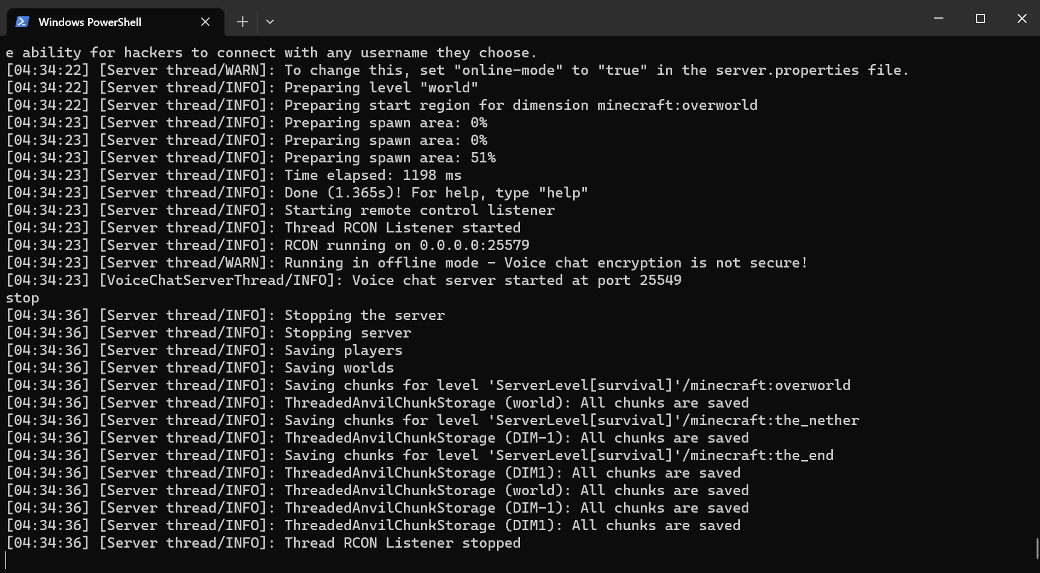Click the timestamp of the first log line
Viewport: 1040px width, 573px height.
pos(47,69)
